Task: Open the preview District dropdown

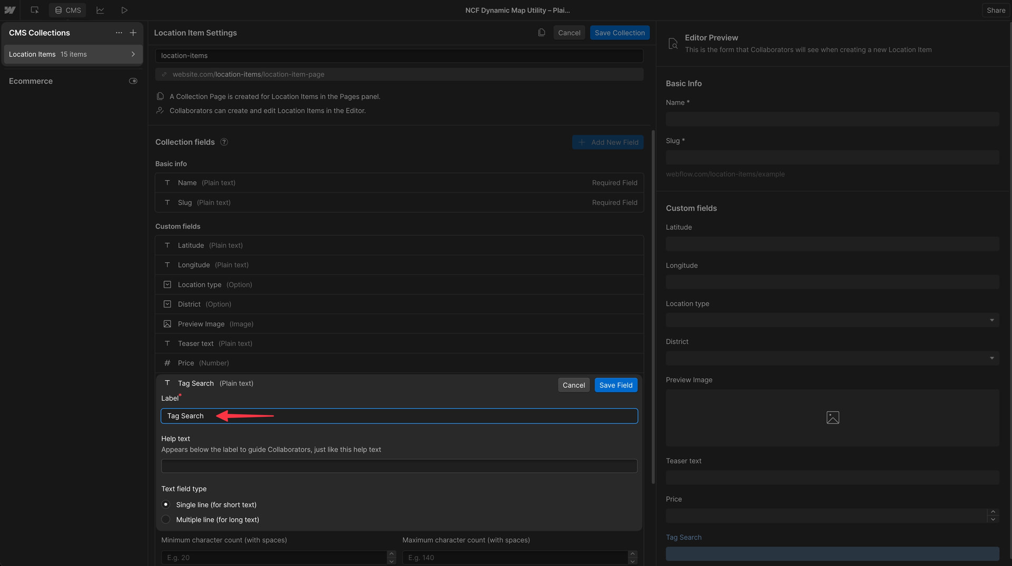Action: [832, 358]
